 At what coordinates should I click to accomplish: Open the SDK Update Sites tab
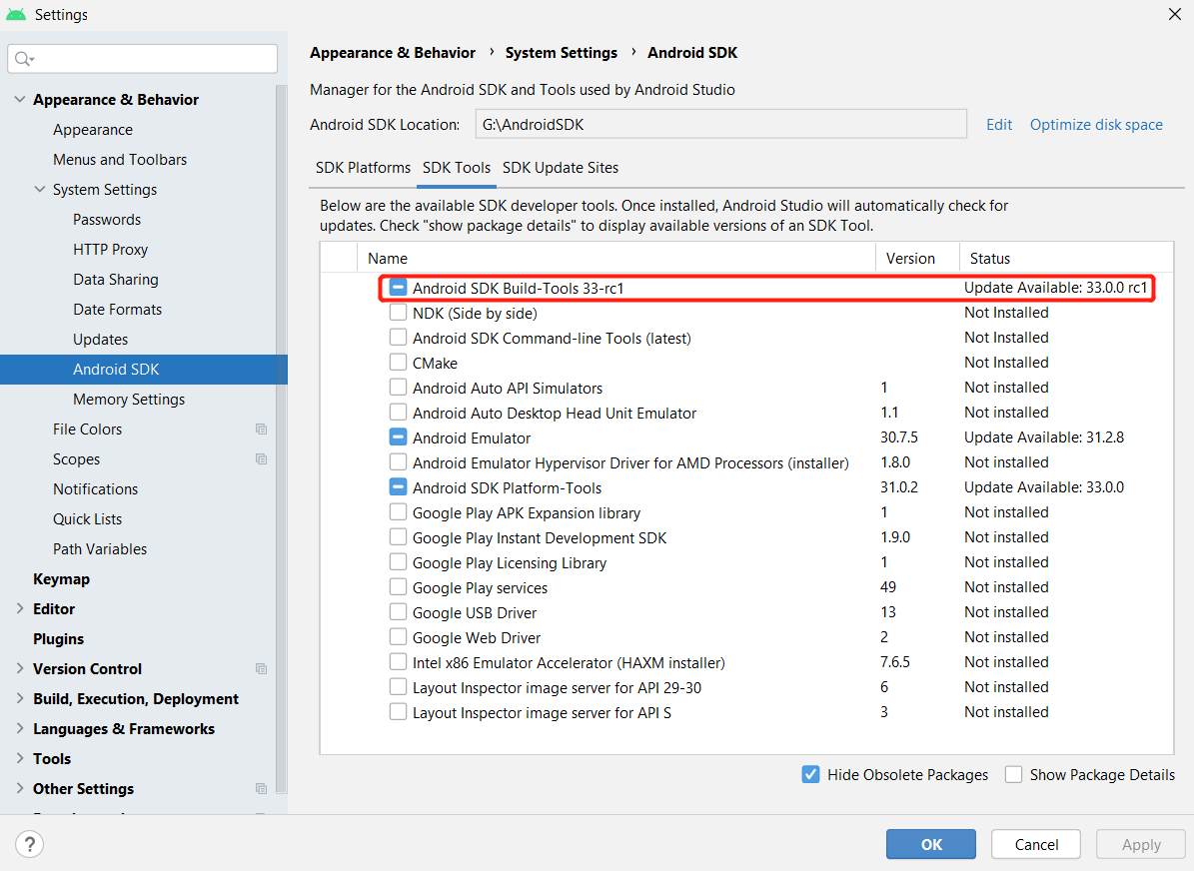coord(561,168)
